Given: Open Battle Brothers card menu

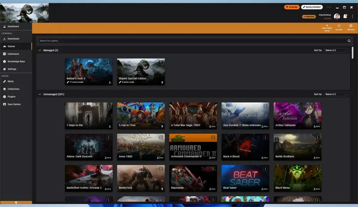Looking at the screenshot, I should (x=317, y=137).
